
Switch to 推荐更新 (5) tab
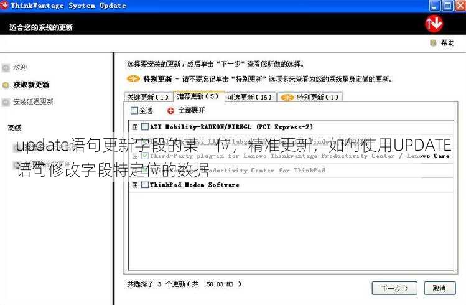click(x=198, y=96)
